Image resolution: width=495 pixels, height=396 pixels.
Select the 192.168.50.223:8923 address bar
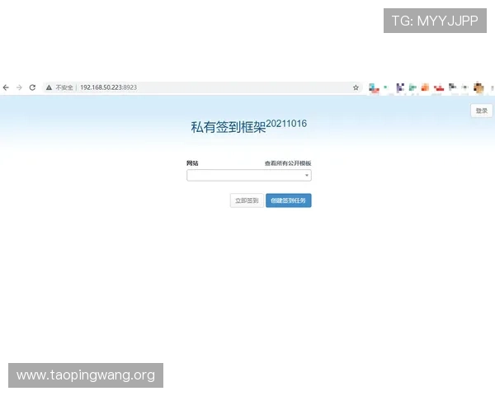tap(202, 87)
